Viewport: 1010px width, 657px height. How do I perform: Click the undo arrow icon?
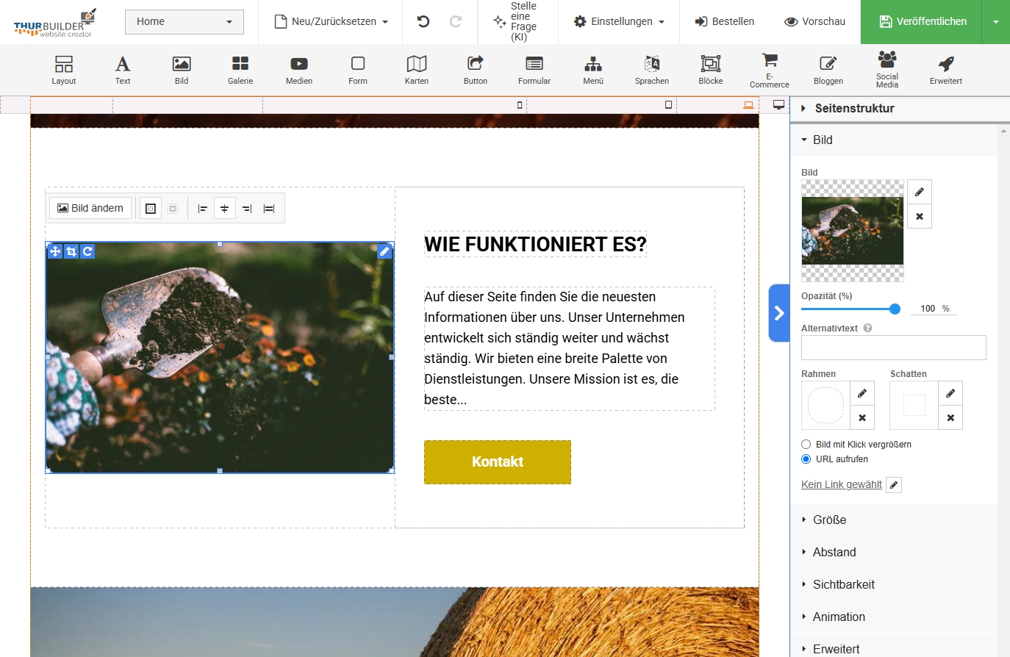(x=423, y=21)
